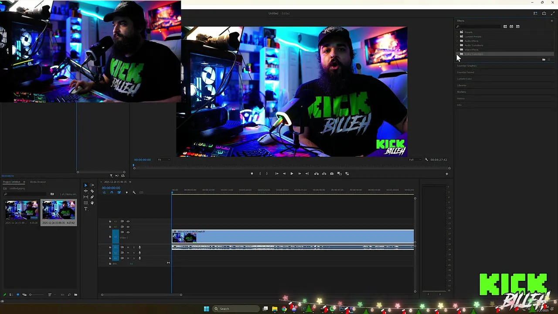Image resolution: width=558 pixels, height=314 pixels.
Task: Toggle V1 track output eye
Action: (x=128, y=232)
